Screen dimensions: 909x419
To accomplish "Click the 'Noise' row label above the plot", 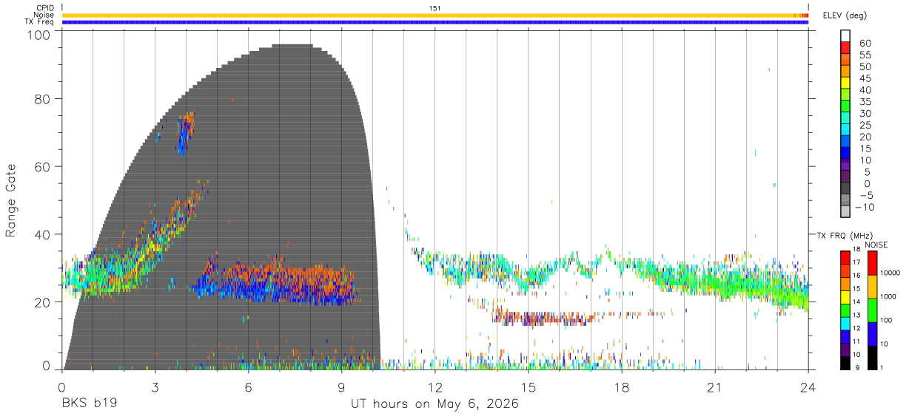I will [44, 15].
